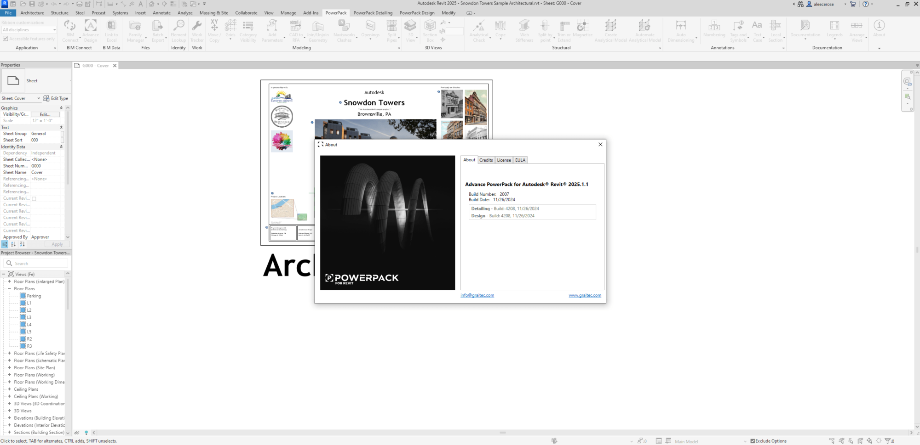Select the Parking floor plan view
920x445 pixels.
(x=34, y=296)
